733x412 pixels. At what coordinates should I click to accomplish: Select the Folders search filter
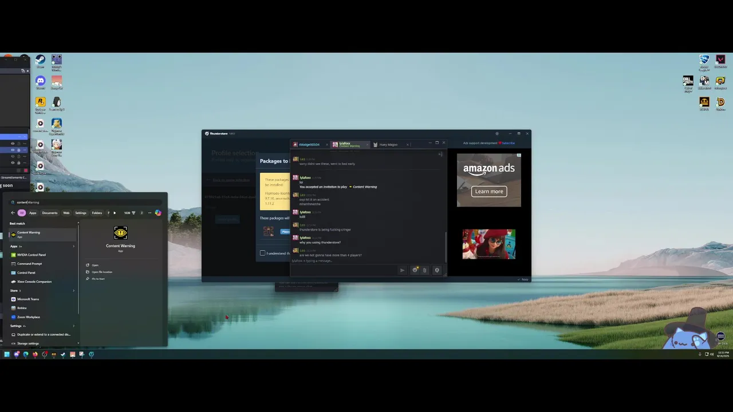pos(97,213)
